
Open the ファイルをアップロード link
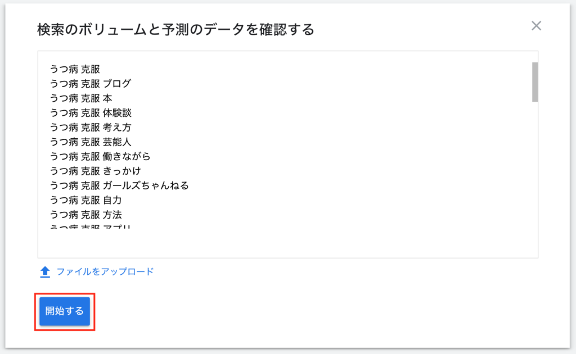point(105,272)
